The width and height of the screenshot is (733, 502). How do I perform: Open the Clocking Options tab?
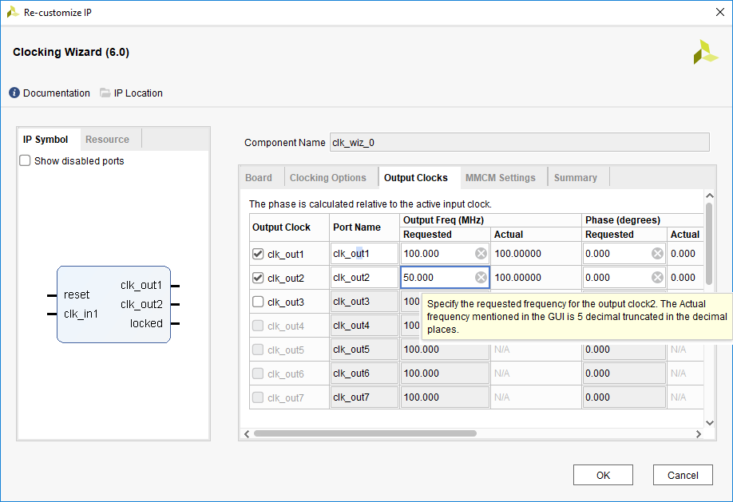(327, 178)
